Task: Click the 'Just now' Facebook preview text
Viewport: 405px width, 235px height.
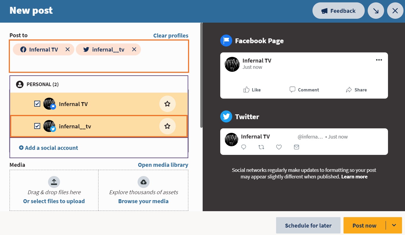Action: click(x=252, y=67)
